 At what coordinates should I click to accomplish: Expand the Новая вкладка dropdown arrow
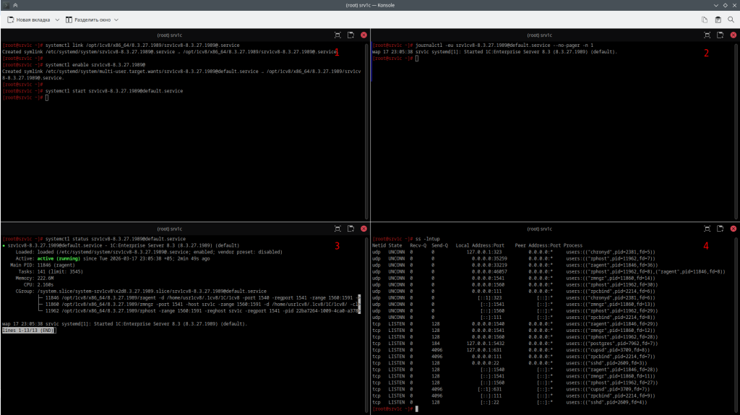pos(56,19)
